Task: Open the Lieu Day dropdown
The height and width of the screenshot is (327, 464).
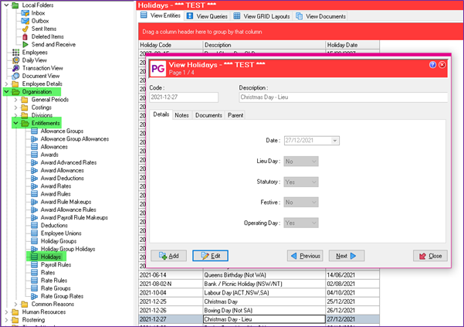Action: click(313, 162)
